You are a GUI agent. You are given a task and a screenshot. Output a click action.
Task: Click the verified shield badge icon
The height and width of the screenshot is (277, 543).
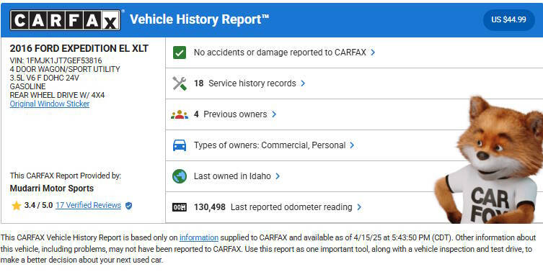point(128,206)
